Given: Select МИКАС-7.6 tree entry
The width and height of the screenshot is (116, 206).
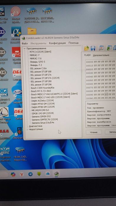Looking at the screenshot, I should tap(35, 58).
